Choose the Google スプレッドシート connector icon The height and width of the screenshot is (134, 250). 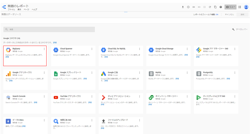point(56,74)
